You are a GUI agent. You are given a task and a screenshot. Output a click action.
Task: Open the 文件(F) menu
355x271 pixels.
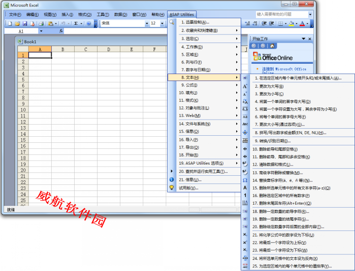tap(15, 15)
